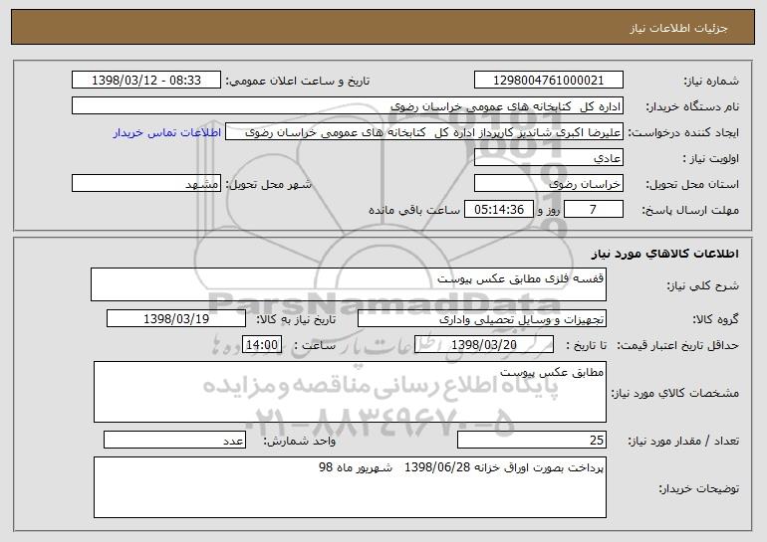This screenshot has height=542, width=767.
Task: Click the label ایجاد کننده درخواست
Action: [x=683, y=133]
